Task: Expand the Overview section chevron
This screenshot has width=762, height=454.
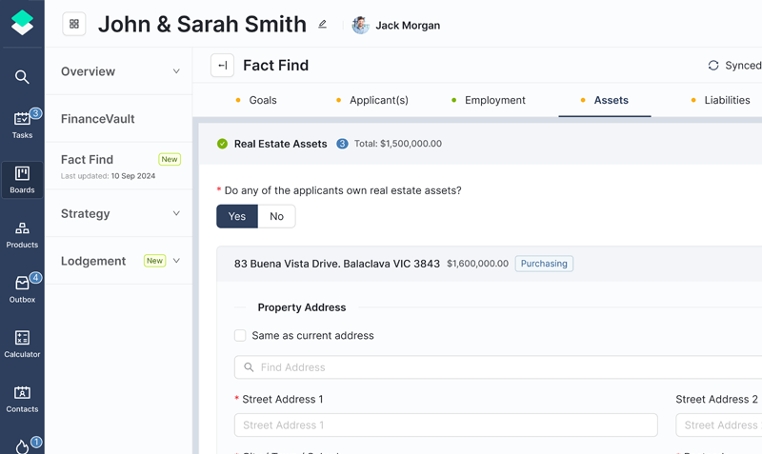Action: [x=176, y=71]
